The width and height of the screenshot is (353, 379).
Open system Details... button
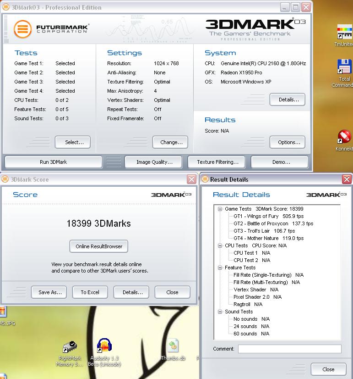[x=288, y=100]
